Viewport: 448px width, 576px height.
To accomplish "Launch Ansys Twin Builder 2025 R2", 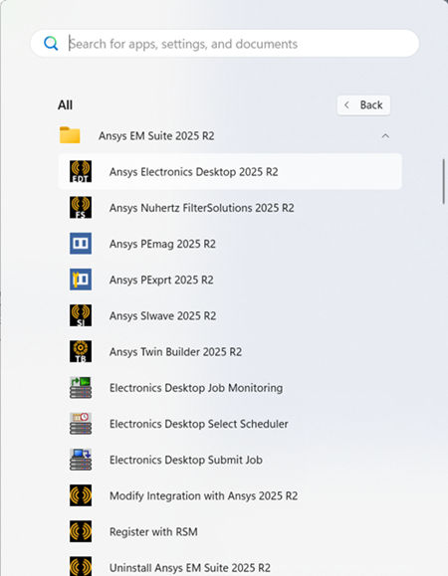I will pyautogui.click(x=230, y=351).
